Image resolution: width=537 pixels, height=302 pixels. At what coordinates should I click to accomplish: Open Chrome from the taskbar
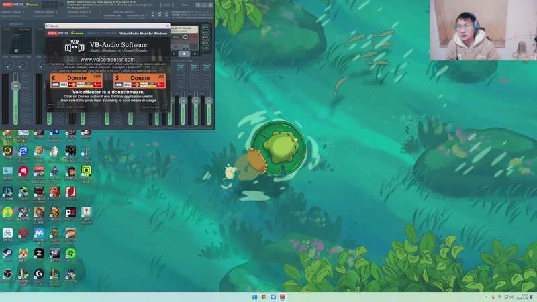pos(264,297)
